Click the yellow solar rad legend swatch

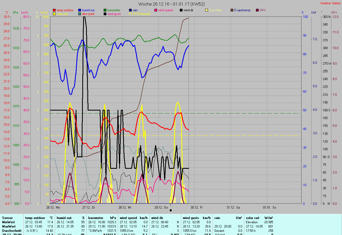coord(55,14)
